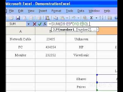
Task: Click the Insert Hyperlink globe icon
Action: click(85, 18)
